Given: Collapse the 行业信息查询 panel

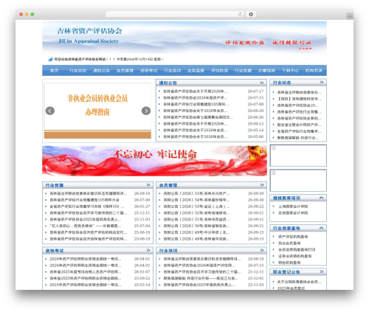Looking at the screenshot, I should 322,228.
